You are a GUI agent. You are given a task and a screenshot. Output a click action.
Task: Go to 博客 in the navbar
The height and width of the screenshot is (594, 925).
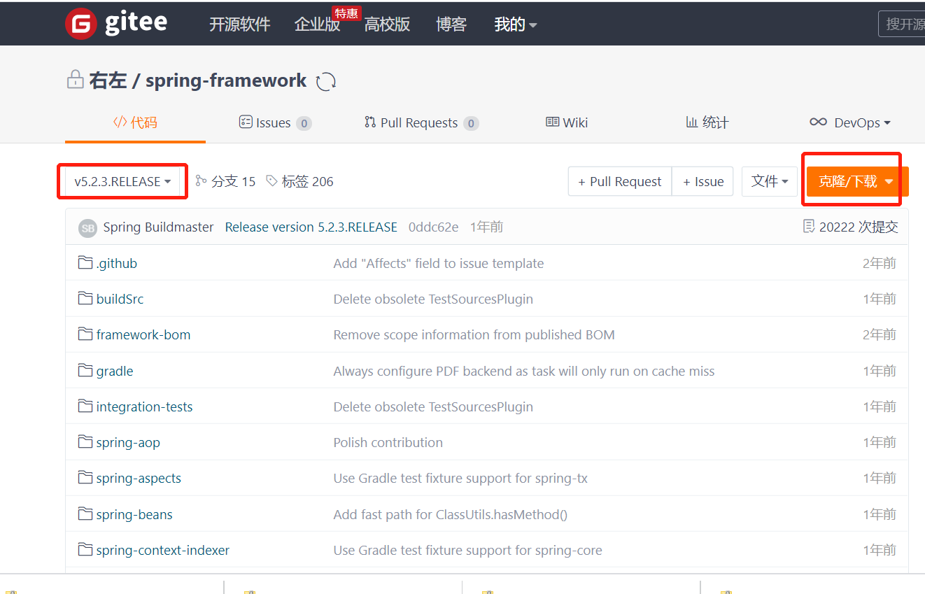click(x=451, y=24)
